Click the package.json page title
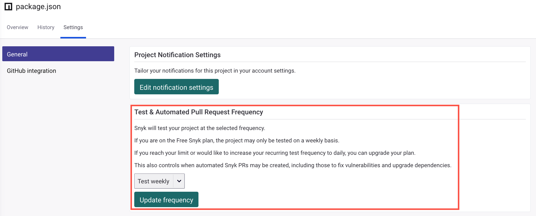 [38, 7]
